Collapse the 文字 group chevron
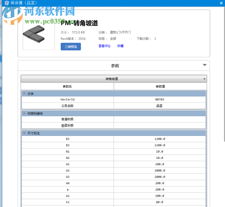The height and width of the screenshot is (207, 225). [x=24, y=94]
